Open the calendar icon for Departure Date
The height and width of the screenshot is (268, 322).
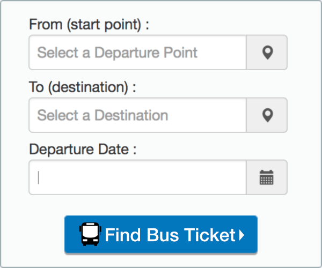267,177
